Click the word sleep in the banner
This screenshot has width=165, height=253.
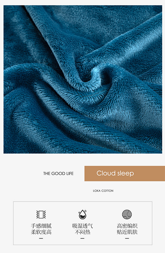point(126,173)
